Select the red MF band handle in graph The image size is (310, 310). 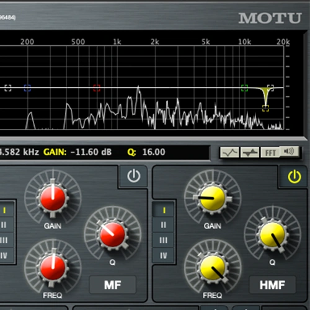click(x=97, y=88)
